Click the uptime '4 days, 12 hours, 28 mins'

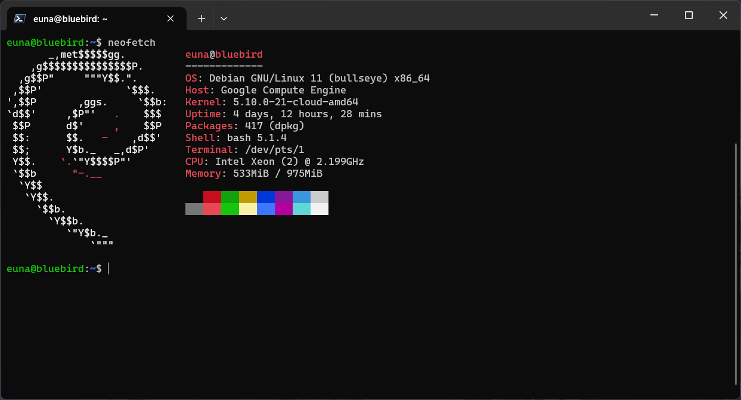pos(308,114)
